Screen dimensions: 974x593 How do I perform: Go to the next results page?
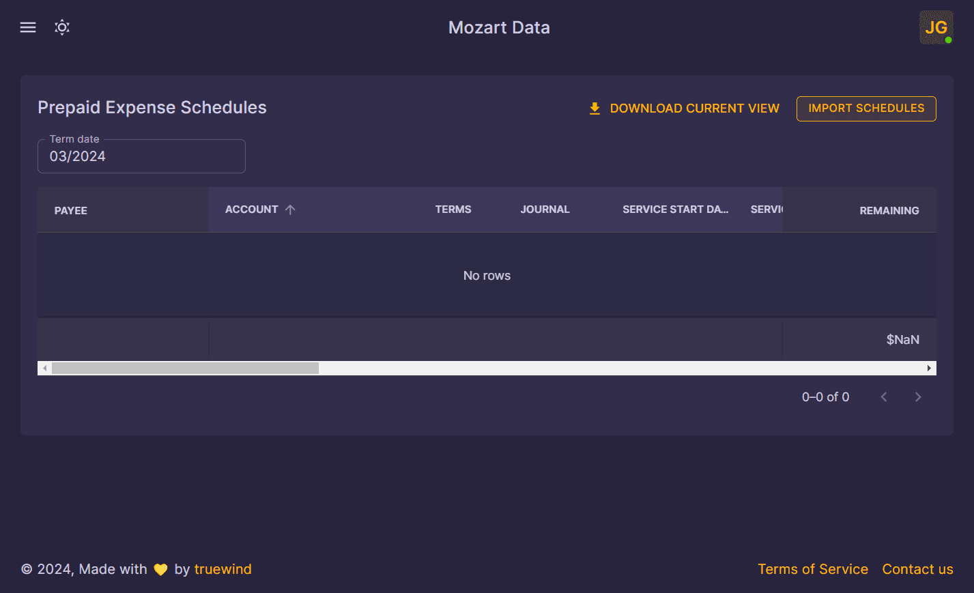click(917, 396)
